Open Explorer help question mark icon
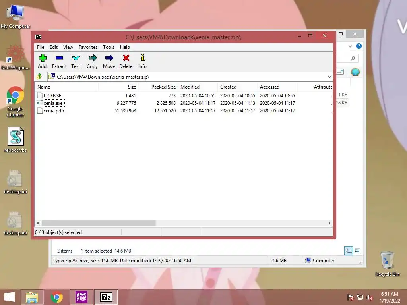The image size is (407, 305). tap(359, 46)
